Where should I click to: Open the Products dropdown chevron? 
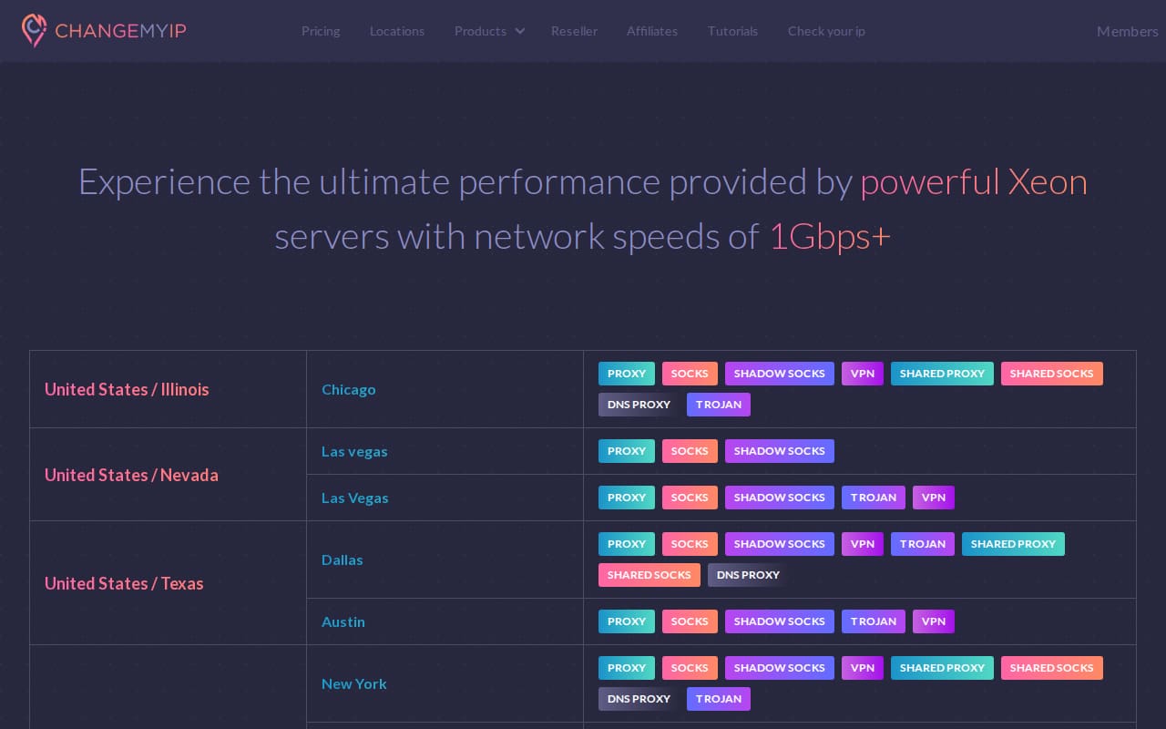click(x=520, y=31)
